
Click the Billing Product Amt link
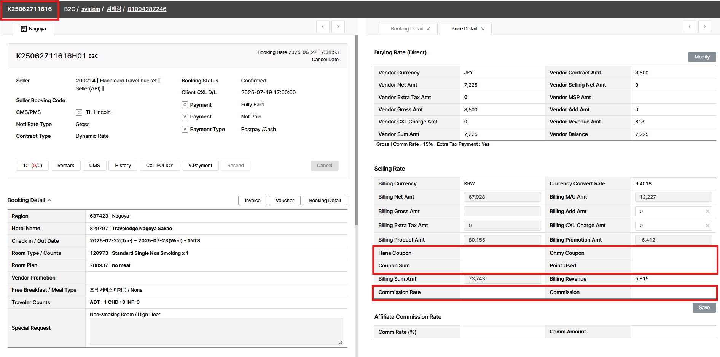click(x=401, y=240)
